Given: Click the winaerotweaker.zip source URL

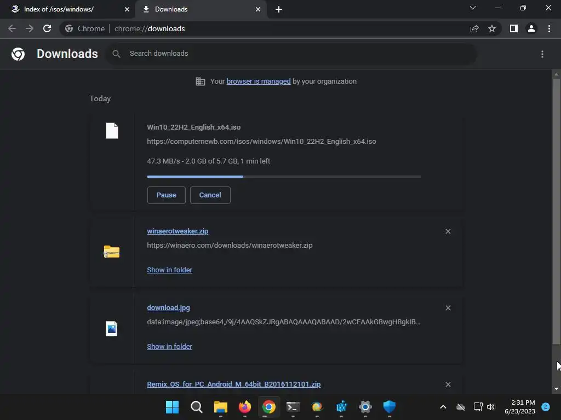Looking at the screenshot, I should (230, 246).
